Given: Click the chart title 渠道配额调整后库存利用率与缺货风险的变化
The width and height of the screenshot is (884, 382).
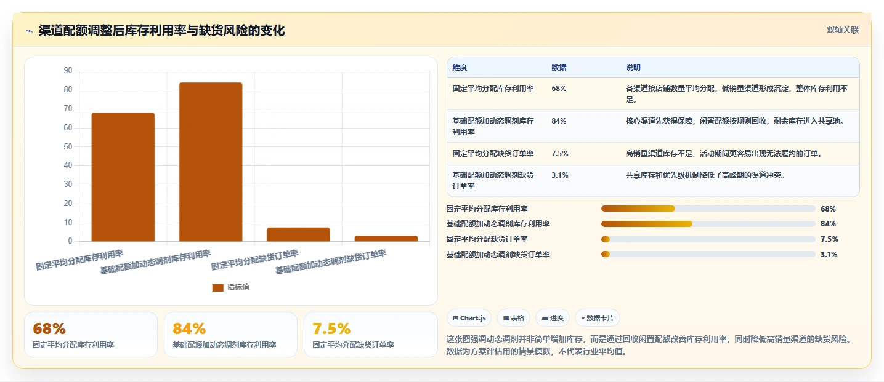Looking at the screenshot, I should pos(162,31).
